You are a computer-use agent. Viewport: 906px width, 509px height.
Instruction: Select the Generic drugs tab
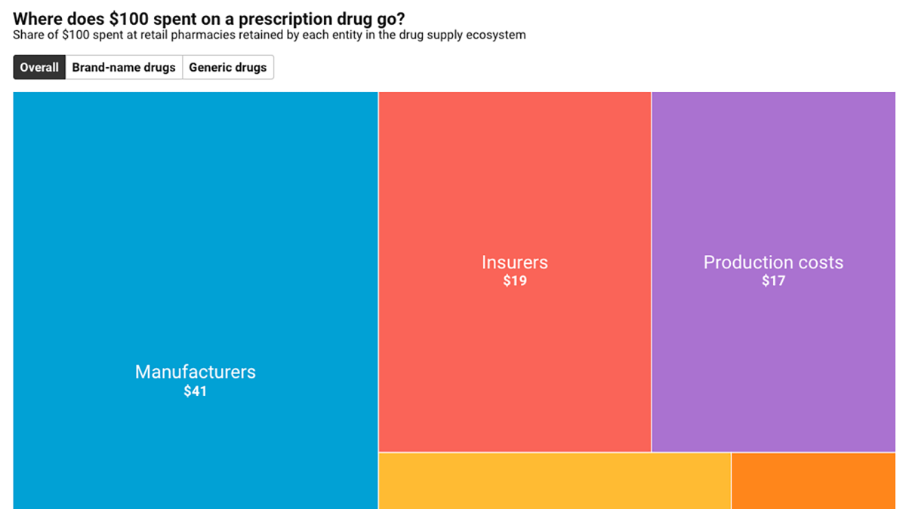point(227,67)
